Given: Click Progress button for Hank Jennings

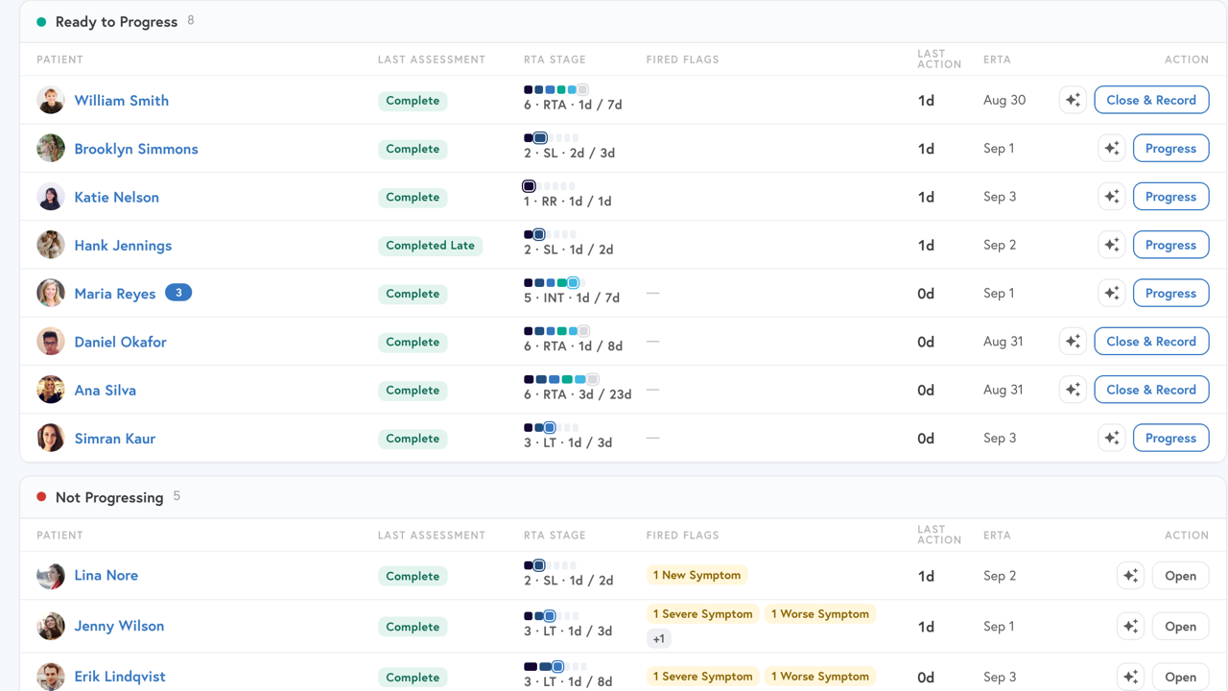Looking at the screenshot, I should pos(1170,245).
